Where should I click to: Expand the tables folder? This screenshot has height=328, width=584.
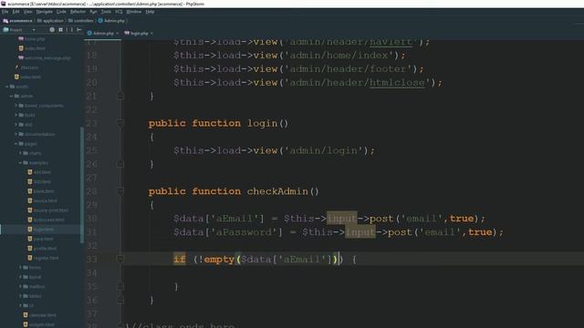point(20,296)
